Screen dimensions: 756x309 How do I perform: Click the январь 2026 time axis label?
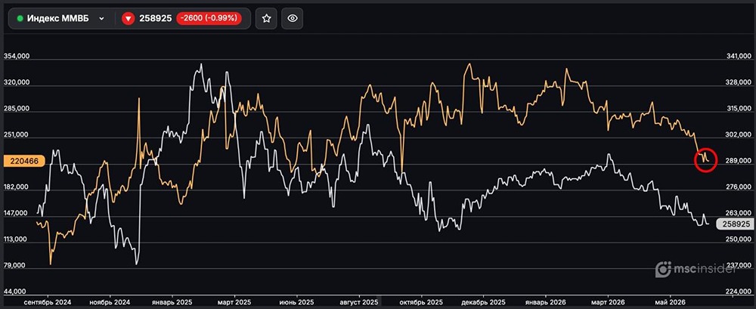click(546, 302)
